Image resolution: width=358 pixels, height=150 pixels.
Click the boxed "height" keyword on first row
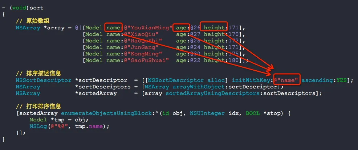pyautogui.click(x=214, y=28)
